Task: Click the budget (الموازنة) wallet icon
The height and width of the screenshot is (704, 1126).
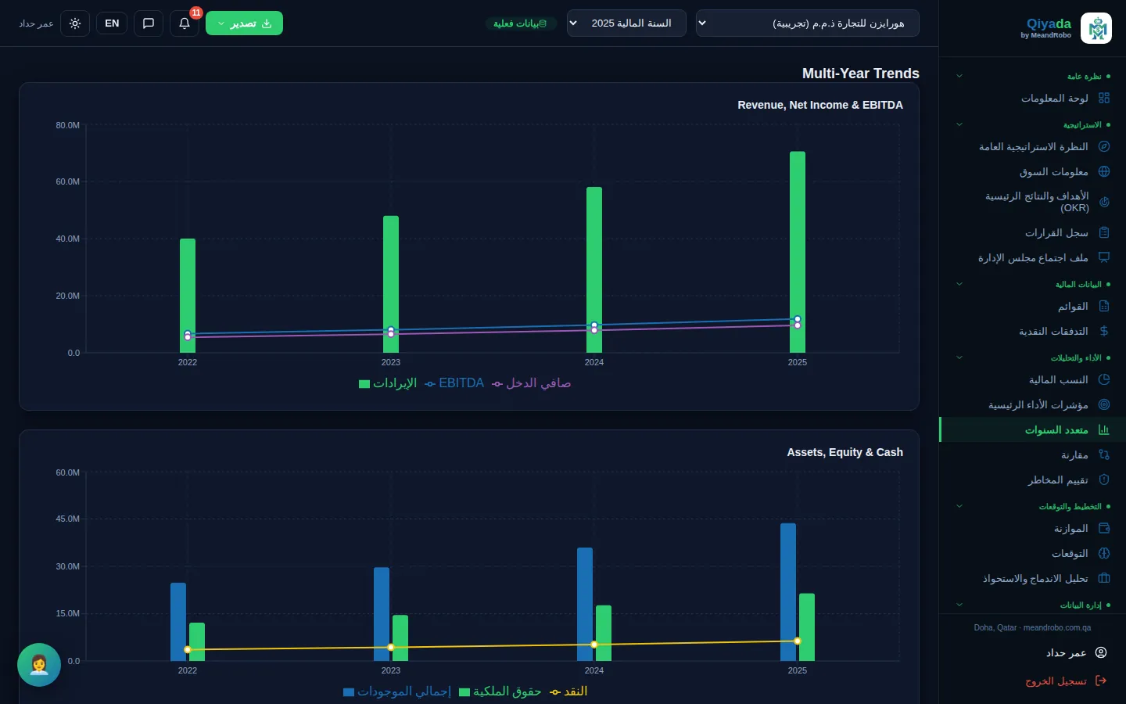Action: coord(1104,528)
